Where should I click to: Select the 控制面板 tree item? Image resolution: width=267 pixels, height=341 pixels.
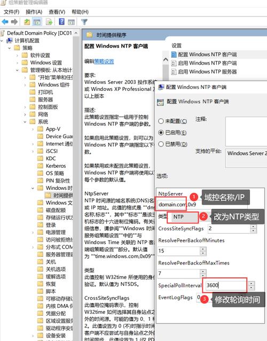pyautogui.click(x=48, y=107)
